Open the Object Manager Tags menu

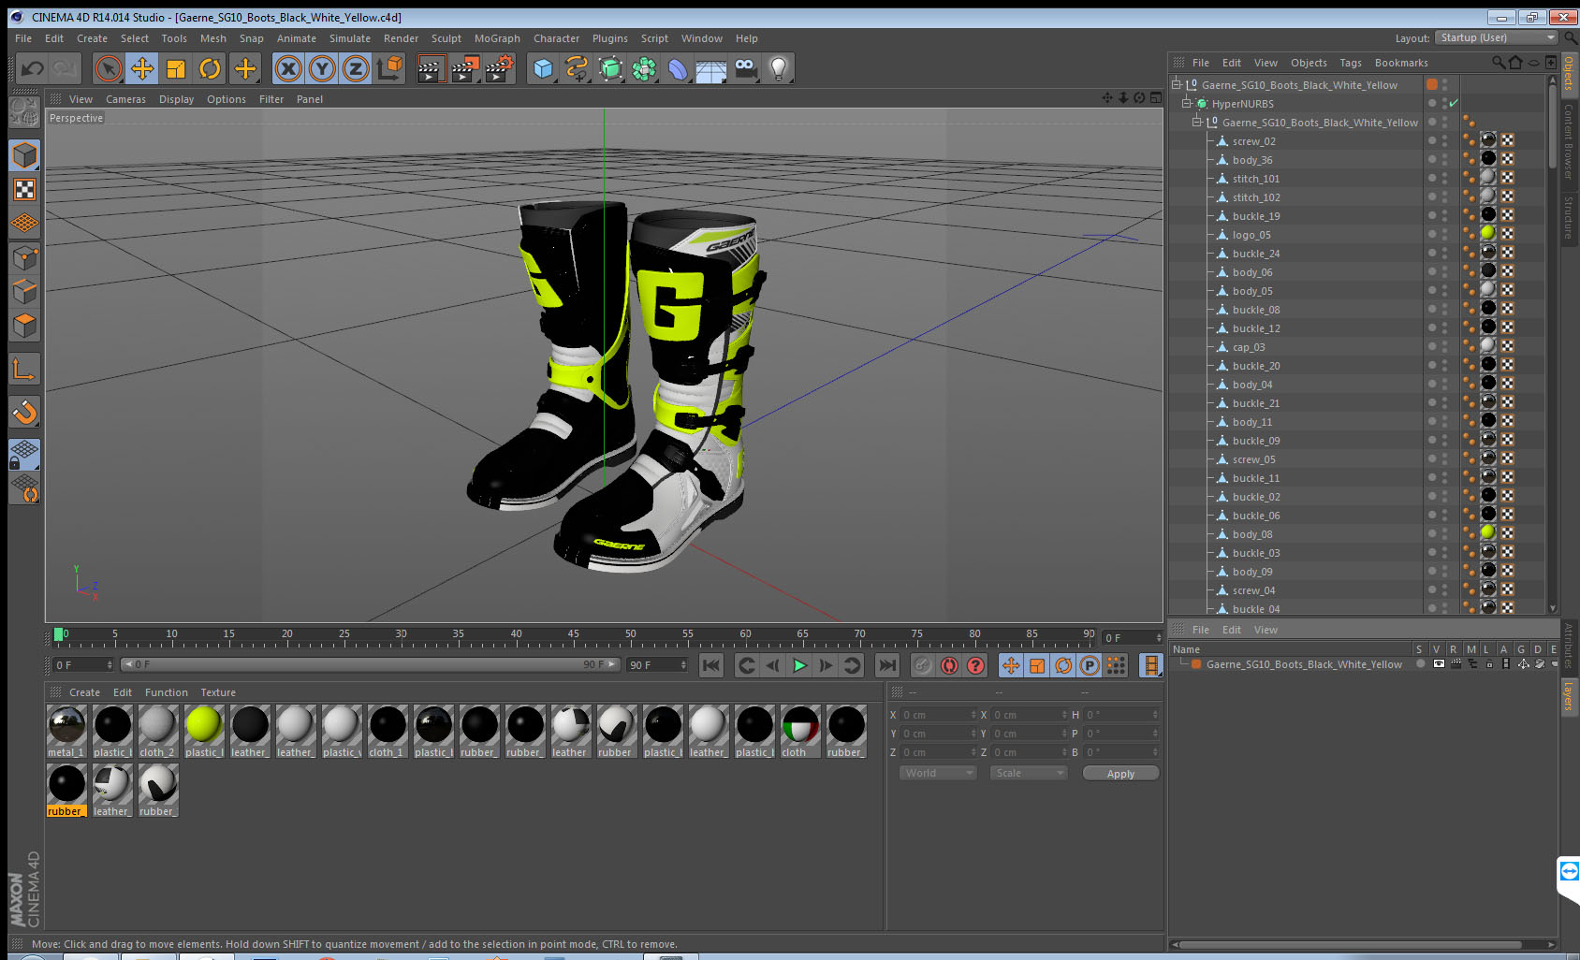(x=1351, y=63)
